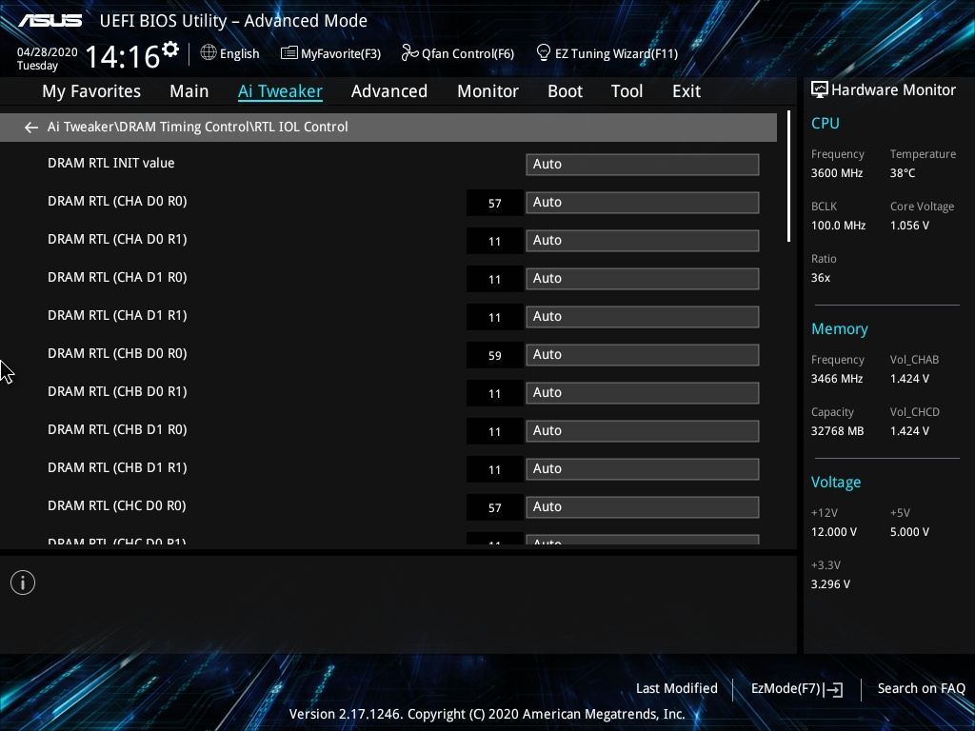Click the 14:16 clock display
Image resolution: width=975 pixels, height=731 pixels.
(123, 56)
